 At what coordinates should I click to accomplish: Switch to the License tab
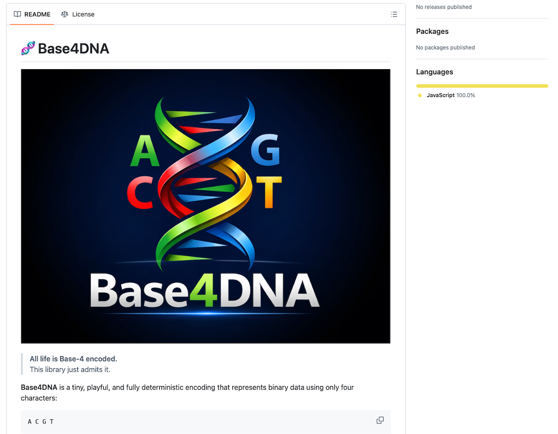[78, 14]
